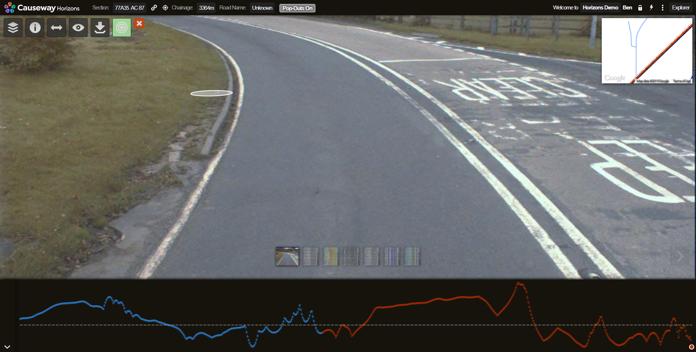Image resolution: width=696 pixels, height=352 pixels.
Task: Open the Explorer menu item
Action: (x=680, y=8)
